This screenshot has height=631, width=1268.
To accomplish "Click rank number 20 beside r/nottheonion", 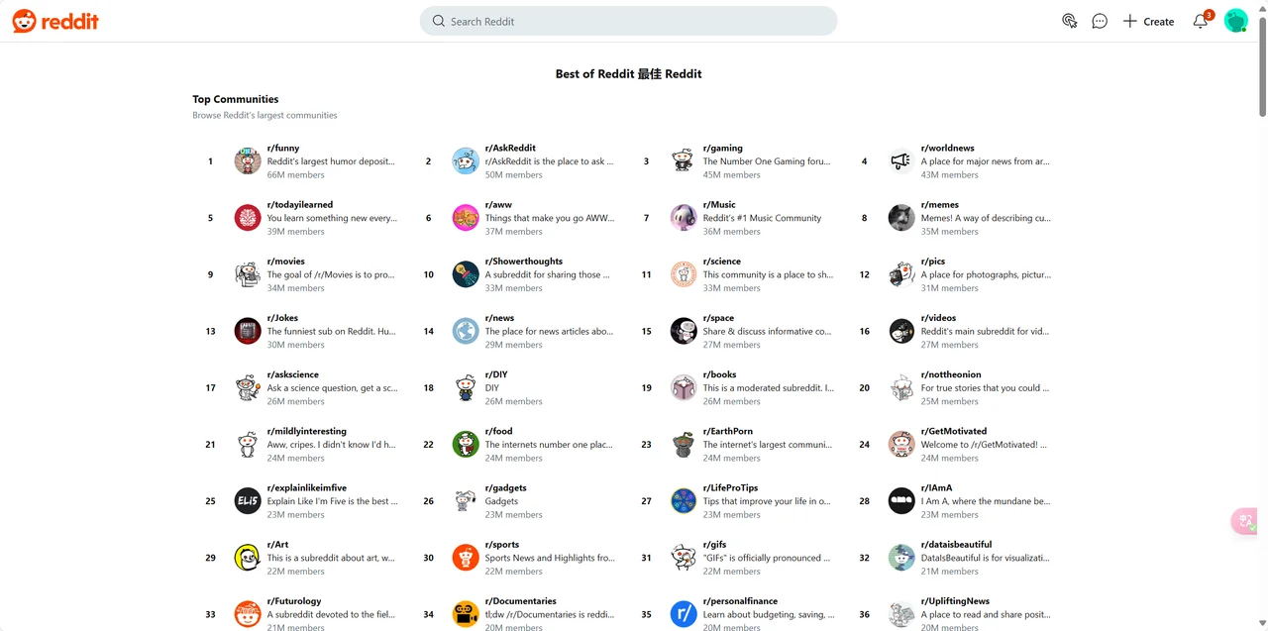I will tap(864, 387).
